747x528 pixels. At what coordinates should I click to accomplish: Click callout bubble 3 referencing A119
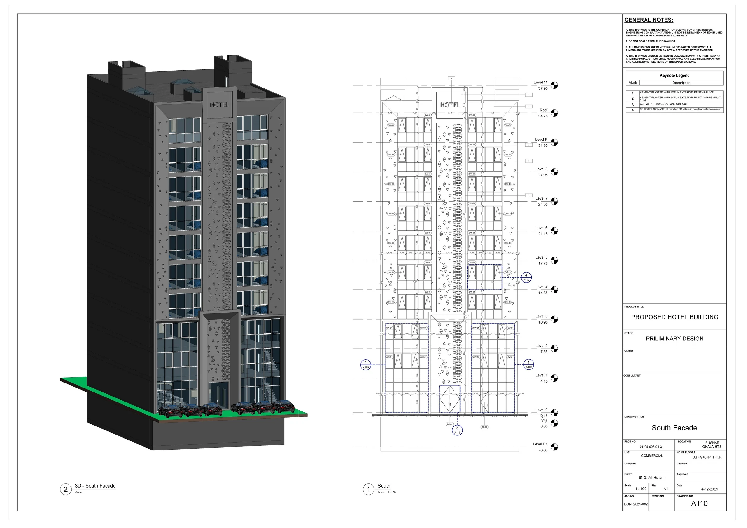pyautogui.click(x=457, y=430)
